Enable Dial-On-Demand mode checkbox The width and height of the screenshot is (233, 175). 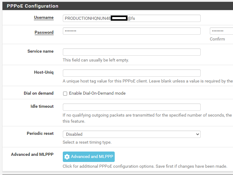coord(65,93)
